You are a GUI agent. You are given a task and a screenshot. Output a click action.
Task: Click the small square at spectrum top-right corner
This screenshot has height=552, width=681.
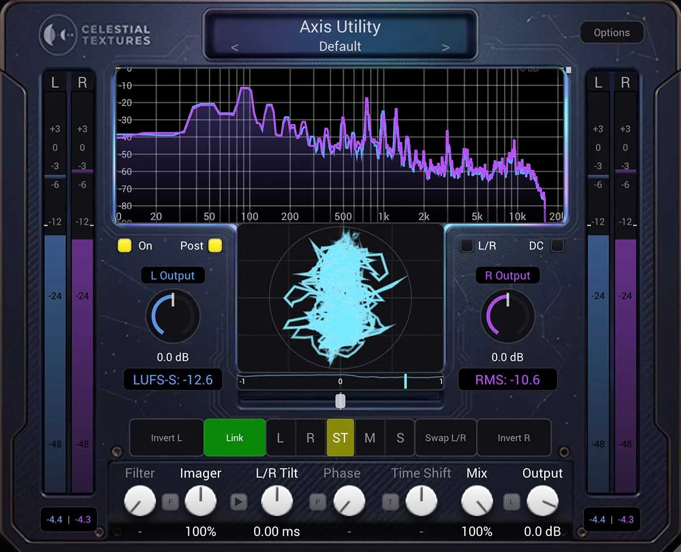coord(569,70)
